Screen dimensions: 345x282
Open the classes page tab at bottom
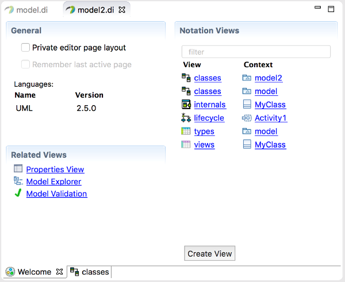(x=90, y=272)
